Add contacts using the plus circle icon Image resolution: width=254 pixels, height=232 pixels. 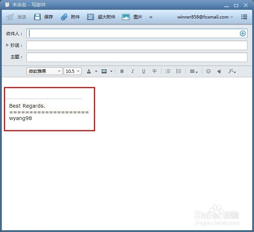pos(242,33)
